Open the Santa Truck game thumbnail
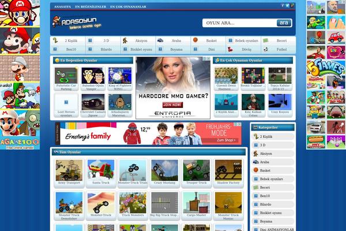This screenshot has height=231, width=346. tap(101, 170)
